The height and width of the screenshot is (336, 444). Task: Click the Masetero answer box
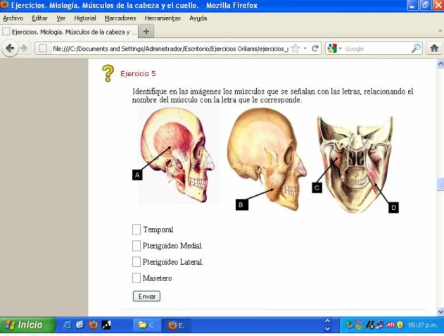[137, 278]
